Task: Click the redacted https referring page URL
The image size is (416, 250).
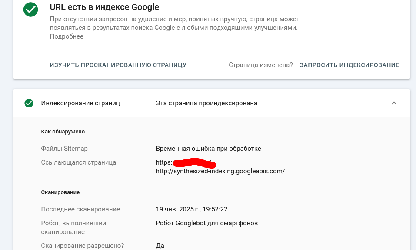Action: tap(186, 162)
